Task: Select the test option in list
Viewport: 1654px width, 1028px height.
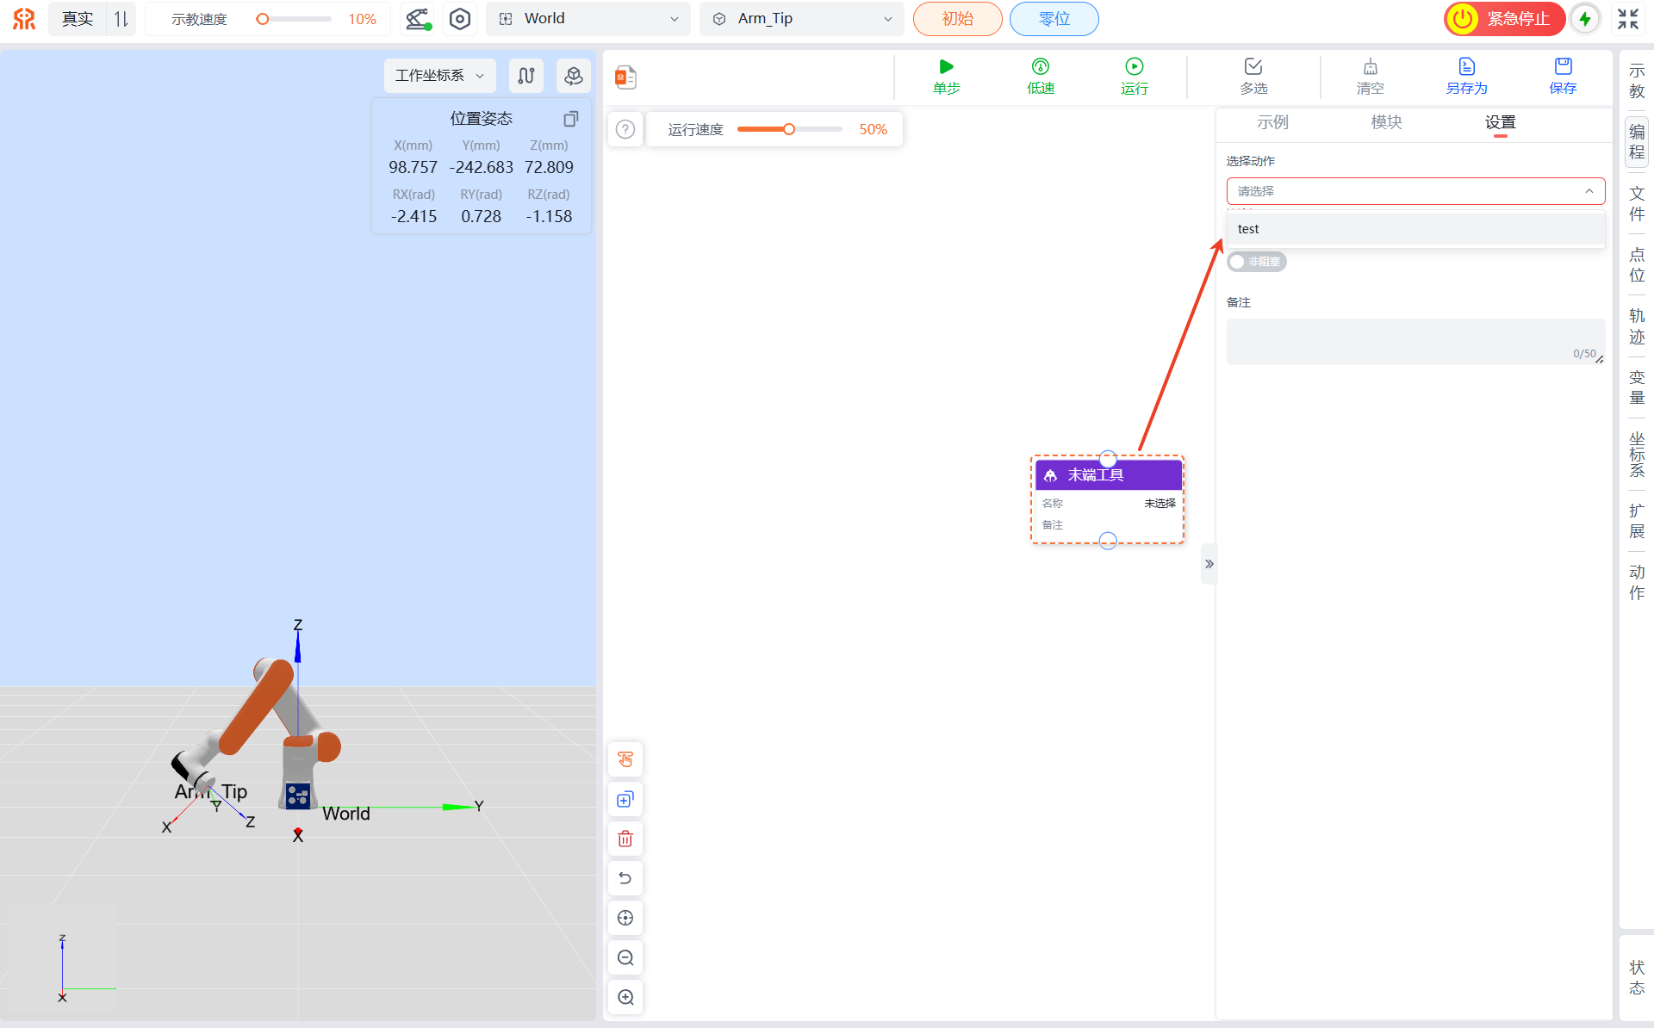Action: tap(1248, 229)
